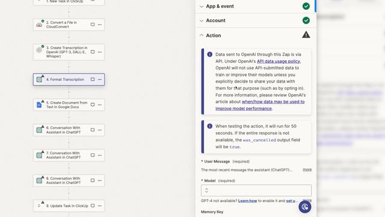The image size is (385, 217).
Task: Select the Google Docs icon in step 5
Action: tap(39, 105)
